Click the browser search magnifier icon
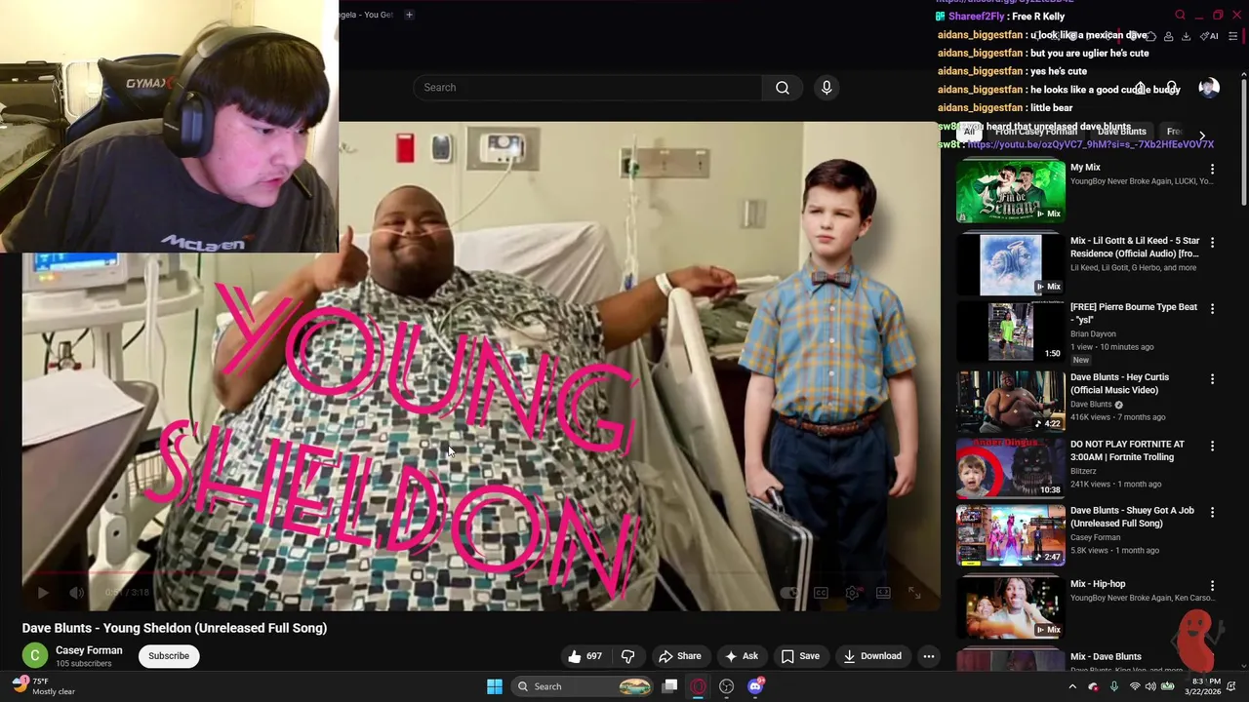Screen dimensions: 1249x702 (1180, 15)
